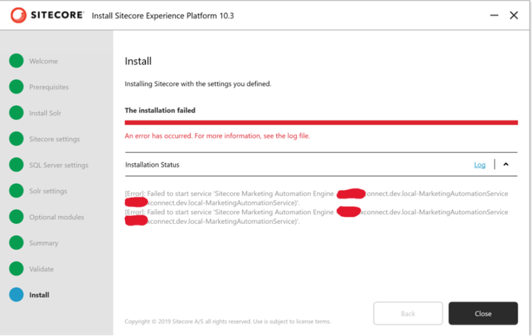The height and width of the screenshot is (336, 532).
Task: Select the Welcome step label
Action: point(44,61)
